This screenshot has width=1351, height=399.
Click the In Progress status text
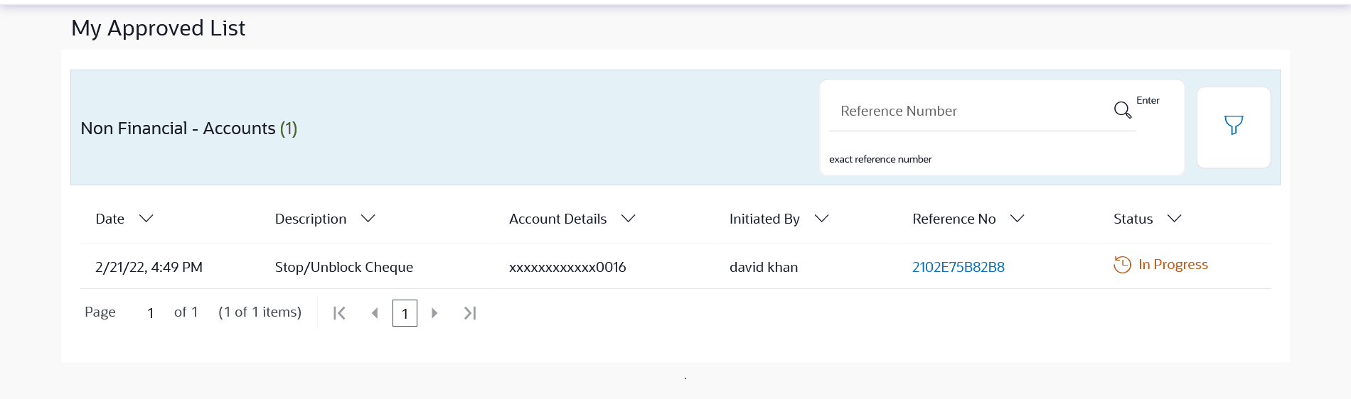pos(1173,265)
